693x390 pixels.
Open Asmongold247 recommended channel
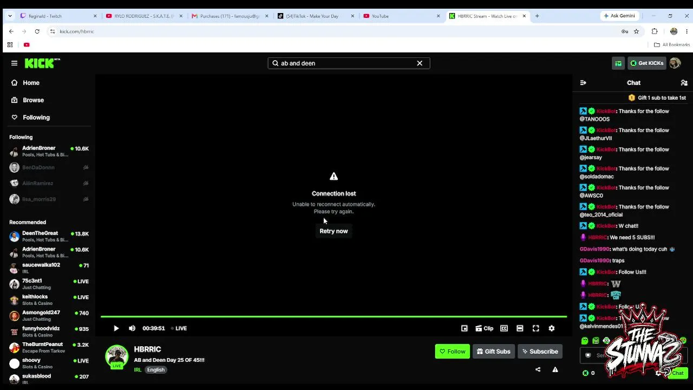coord(49,315)
